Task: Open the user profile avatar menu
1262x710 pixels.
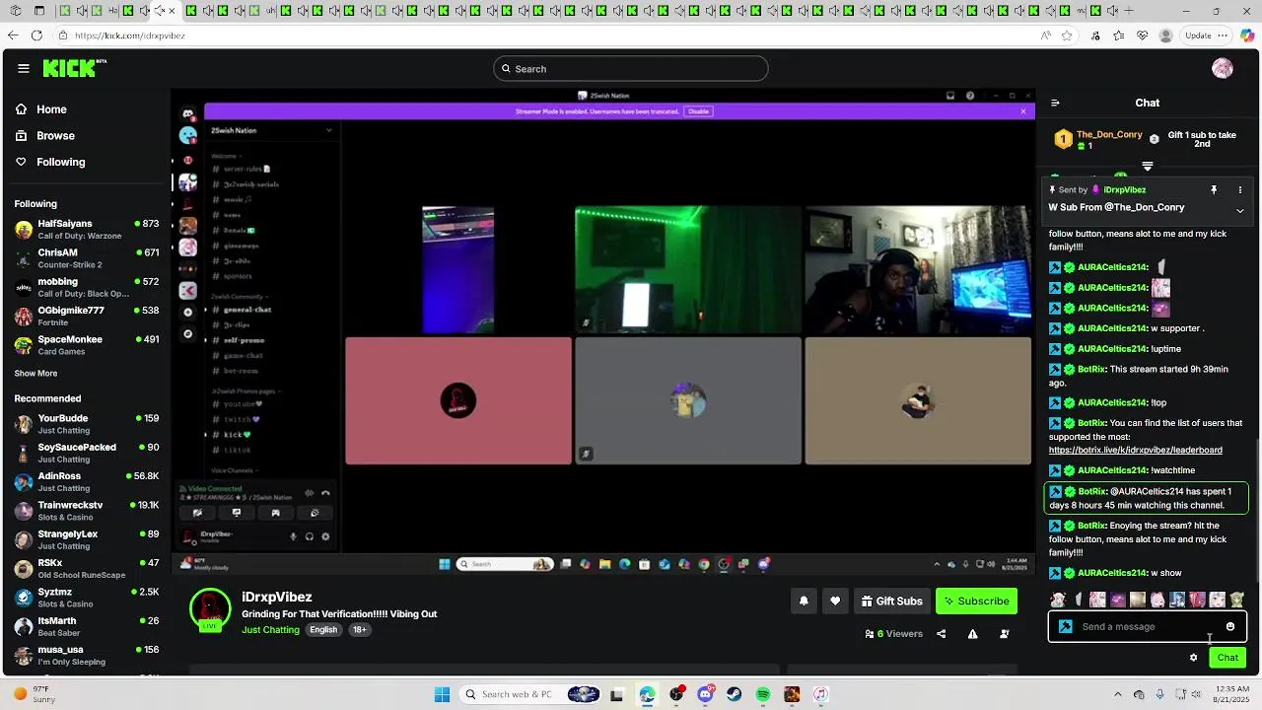Action: click(x=1223, y=68)
